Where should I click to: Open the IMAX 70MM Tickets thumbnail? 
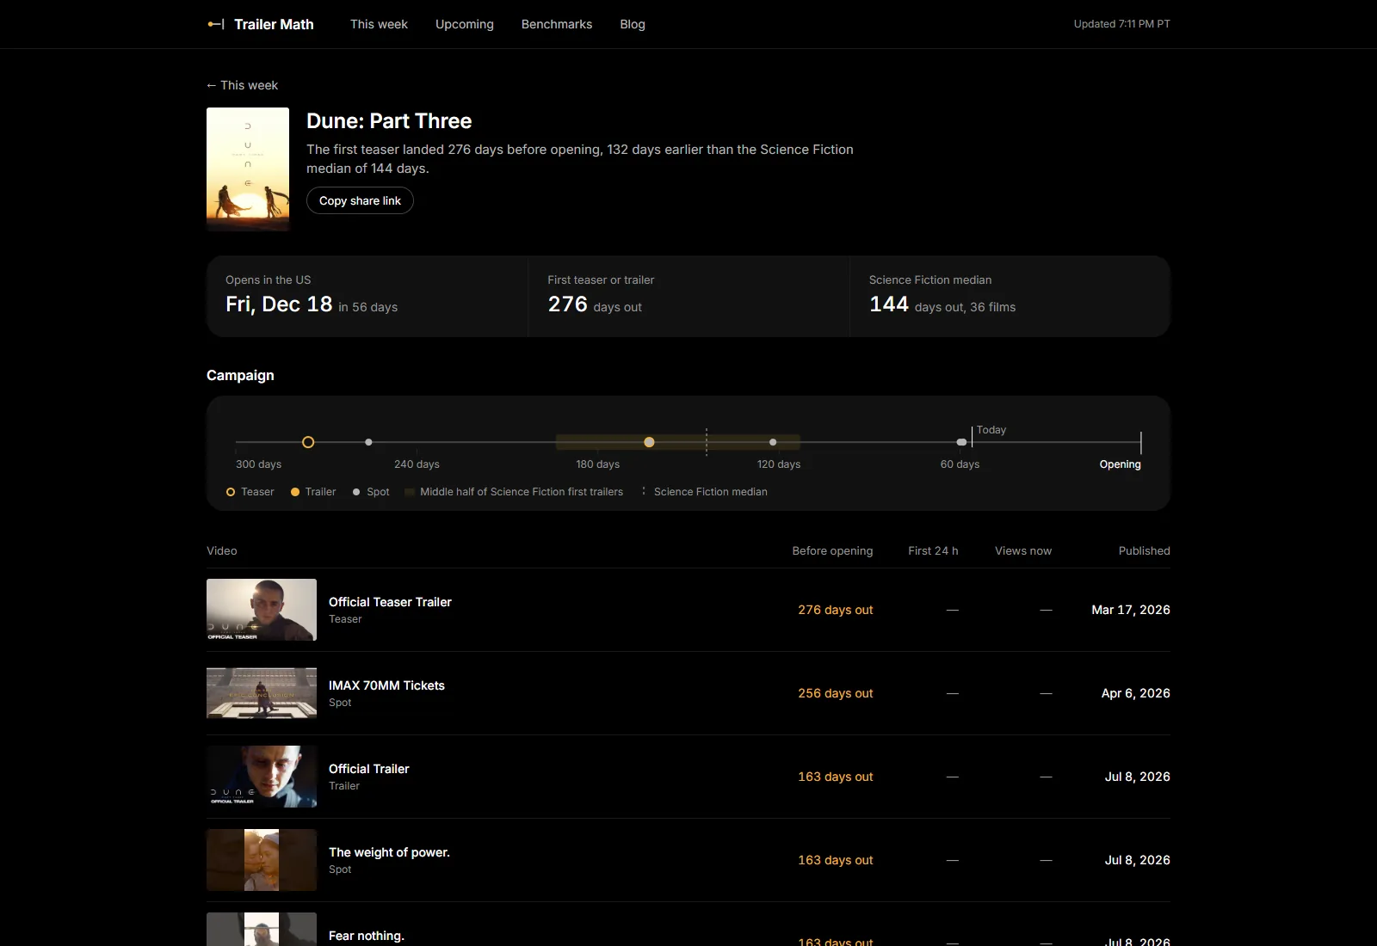262,693
